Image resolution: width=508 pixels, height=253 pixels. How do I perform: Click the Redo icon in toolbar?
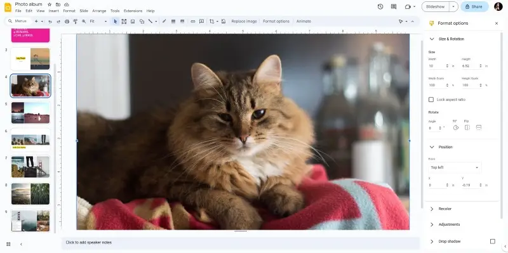pyautogui.click(x=58, y=22)
